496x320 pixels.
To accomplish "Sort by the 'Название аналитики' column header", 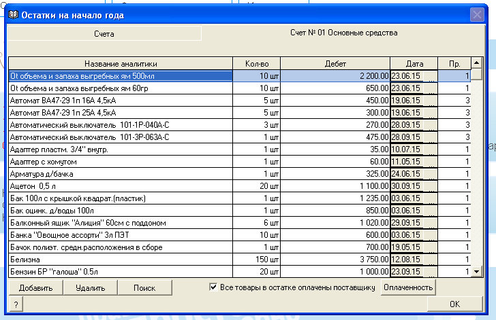I will 121,63.
